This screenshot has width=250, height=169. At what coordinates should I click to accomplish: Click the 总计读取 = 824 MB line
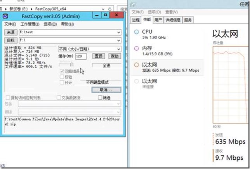(23, 48)
